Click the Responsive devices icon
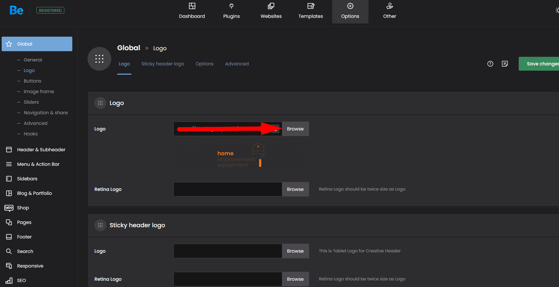The height and width of the screenshot is (287, 559). click(9, 266)
